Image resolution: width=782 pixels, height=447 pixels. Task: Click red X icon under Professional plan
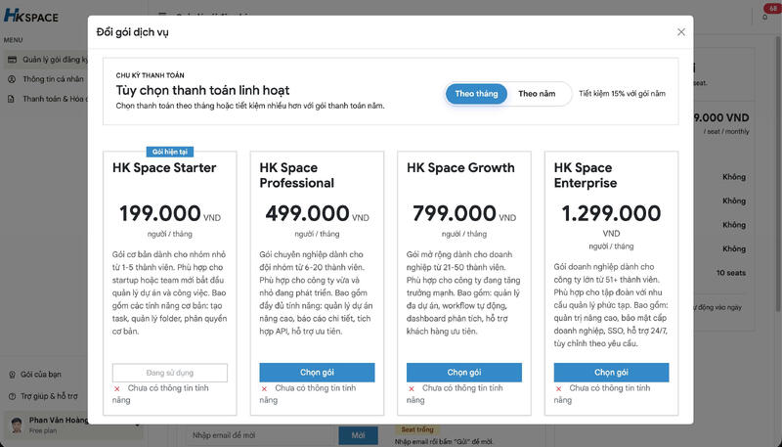pos(264,388)
